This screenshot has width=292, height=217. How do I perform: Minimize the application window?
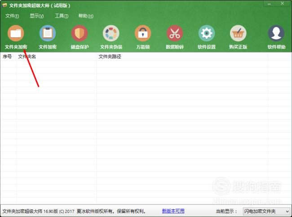pos(270,4)
